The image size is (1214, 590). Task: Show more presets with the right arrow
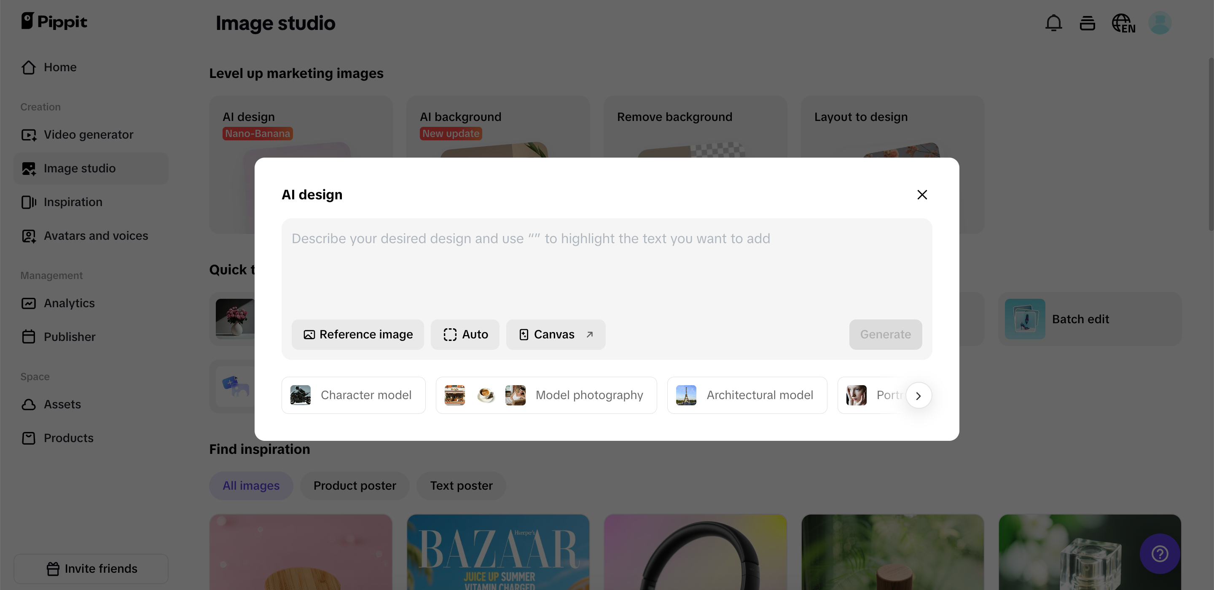[919, 395]
